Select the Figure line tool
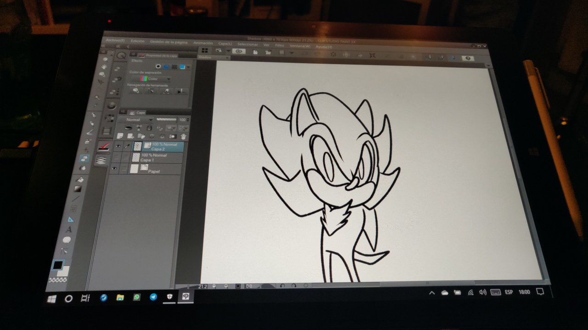 (75, 198)
